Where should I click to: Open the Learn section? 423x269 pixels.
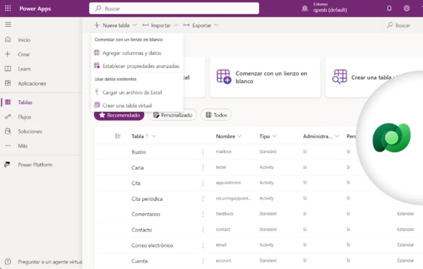(x=24, y=69)
